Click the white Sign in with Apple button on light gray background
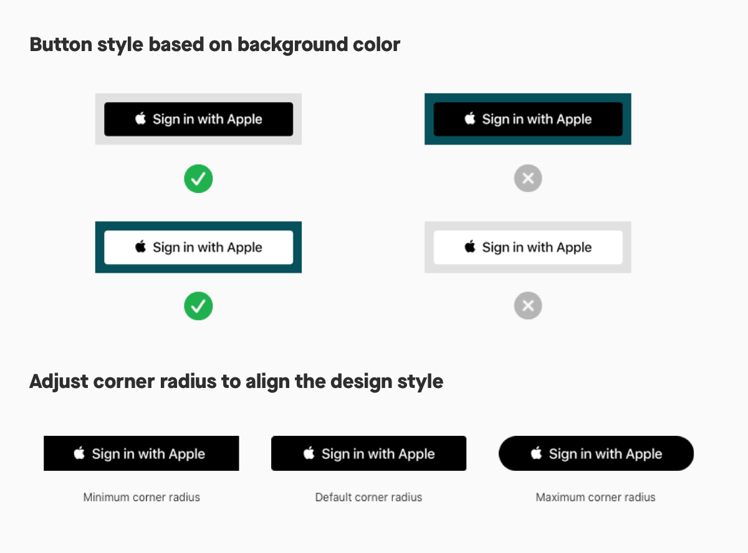 tap(528, 247)
